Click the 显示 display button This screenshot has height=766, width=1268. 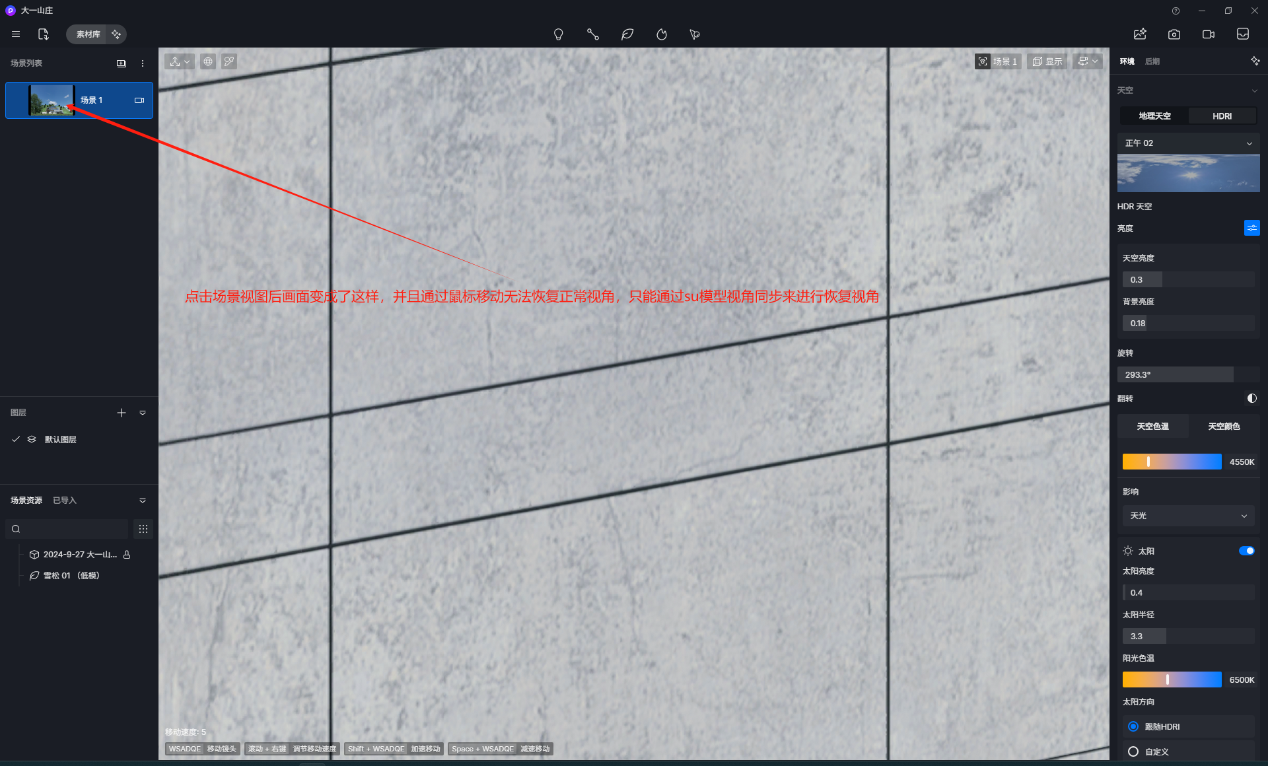(1047, 61)
